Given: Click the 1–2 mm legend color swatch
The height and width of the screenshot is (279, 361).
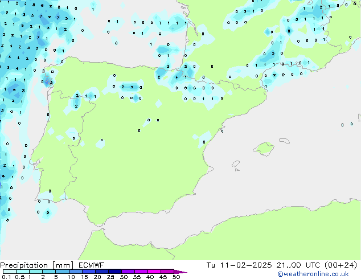Looking at the screenshot, I should point(36,272).
